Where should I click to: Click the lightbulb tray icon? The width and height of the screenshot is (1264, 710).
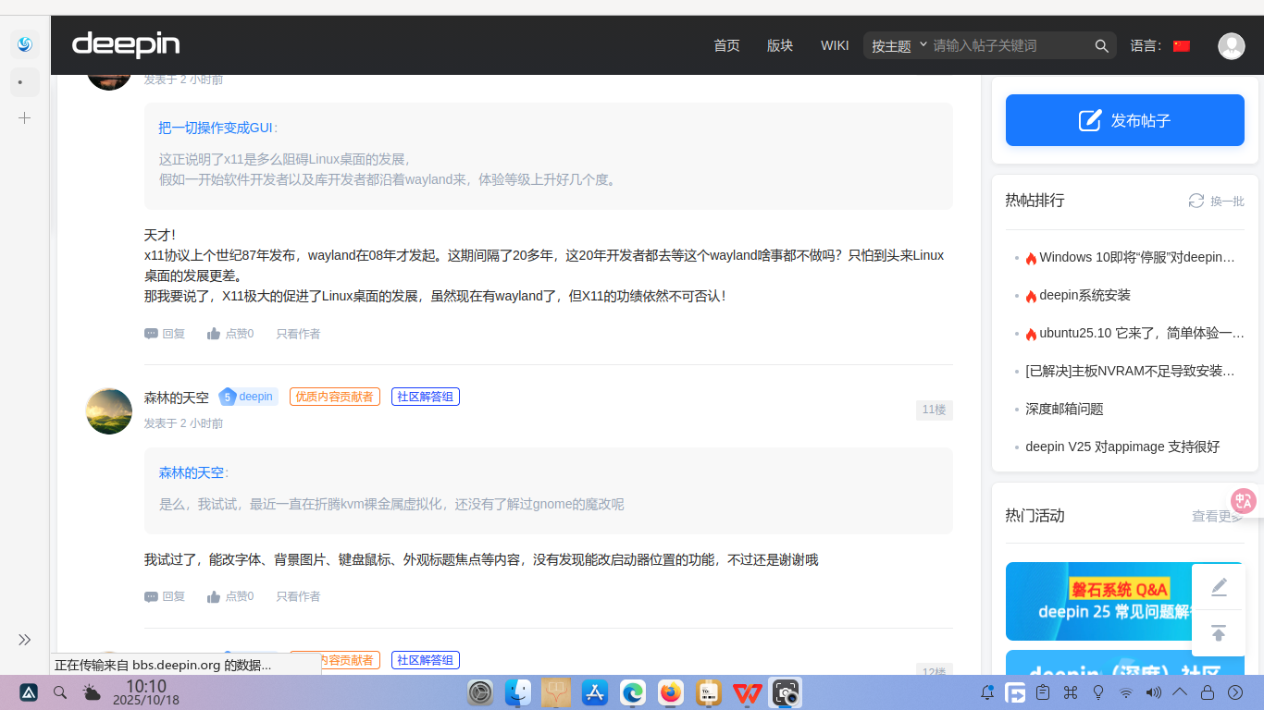click(1099, 692)
